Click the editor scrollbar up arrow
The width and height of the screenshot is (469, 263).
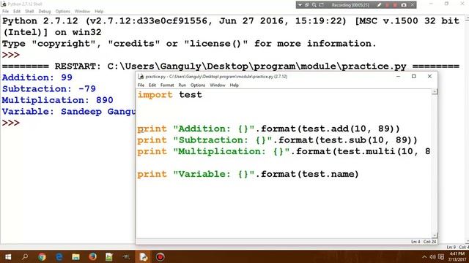point(435,92)
